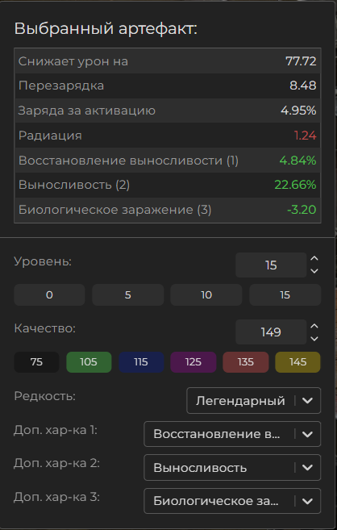337x530 pixels.
Task: Click the Качество number field showing 149
Action: (x=271, y=332)
